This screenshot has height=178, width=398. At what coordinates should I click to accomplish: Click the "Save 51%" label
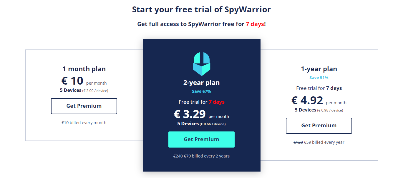[319, 78]
